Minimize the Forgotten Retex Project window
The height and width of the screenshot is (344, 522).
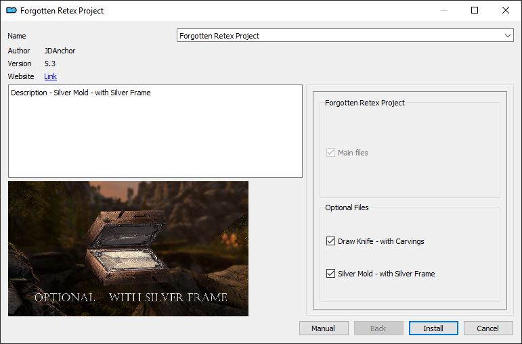point(443,11)
